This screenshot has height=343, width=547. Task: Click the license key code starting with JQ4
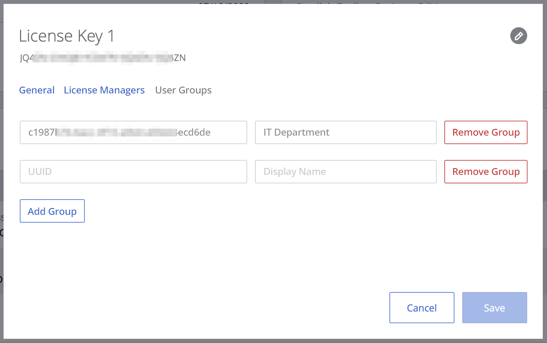[103, 58]
